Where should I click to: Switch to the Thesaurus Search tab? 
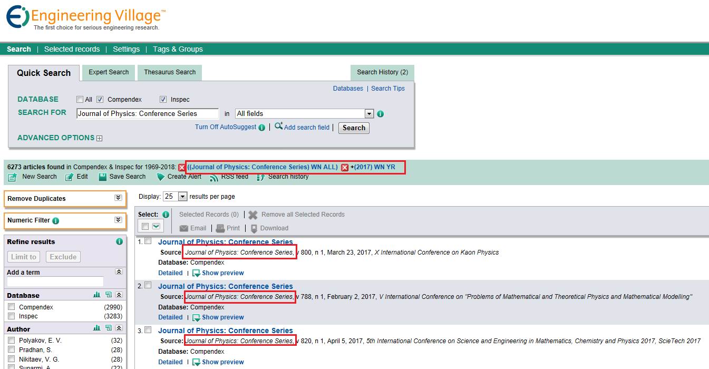click(x=170, y=73)
